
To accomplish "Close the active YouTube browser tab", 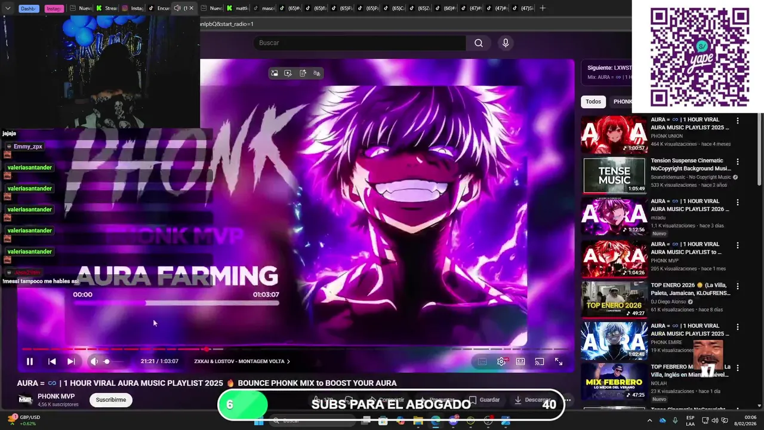I will pyautogui.click(x=192, y=8).
